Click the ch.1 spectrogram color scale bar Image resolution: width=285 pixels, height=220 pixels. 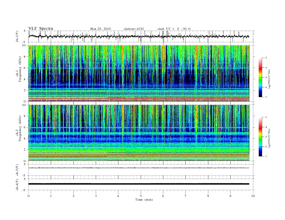[x=260, y=77]
